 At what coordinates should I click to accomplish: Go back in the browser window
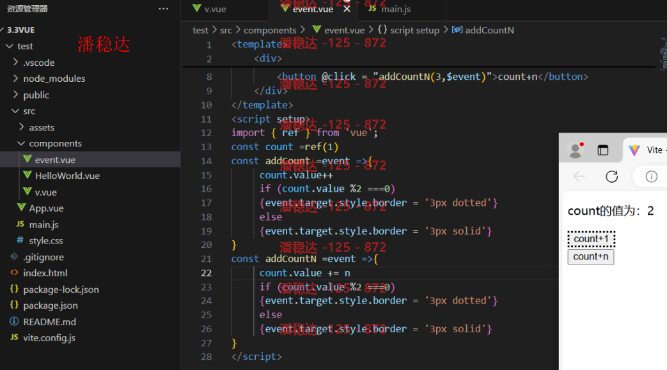pos(579,176)
